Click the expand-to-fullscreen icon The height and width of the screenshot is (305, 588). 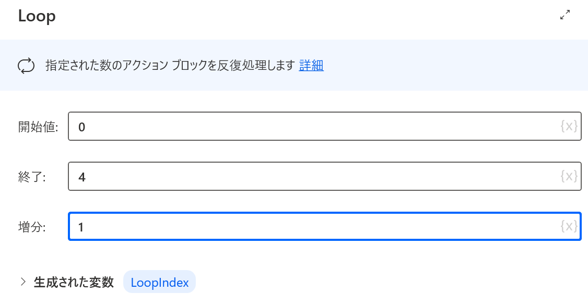565,15
